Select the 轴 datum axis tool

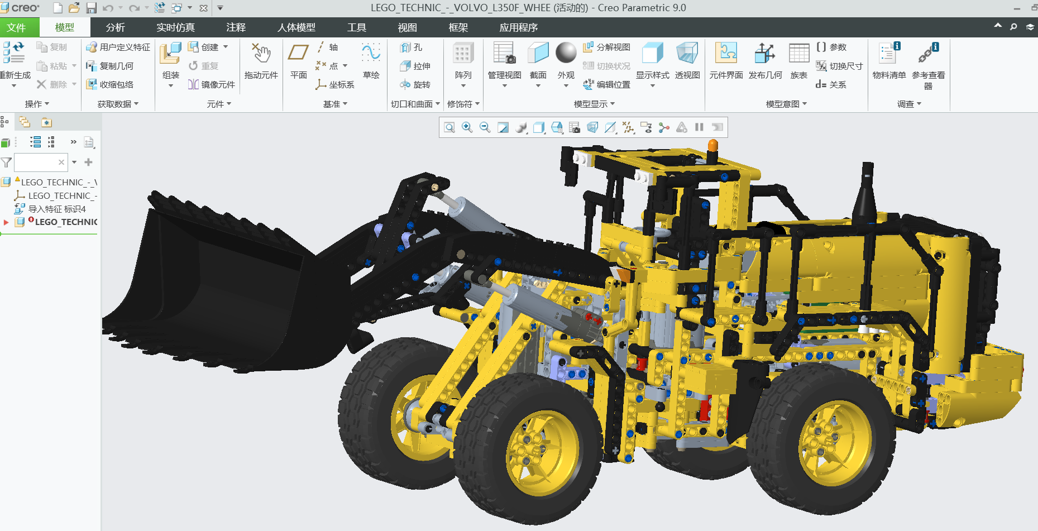[327, 47]
